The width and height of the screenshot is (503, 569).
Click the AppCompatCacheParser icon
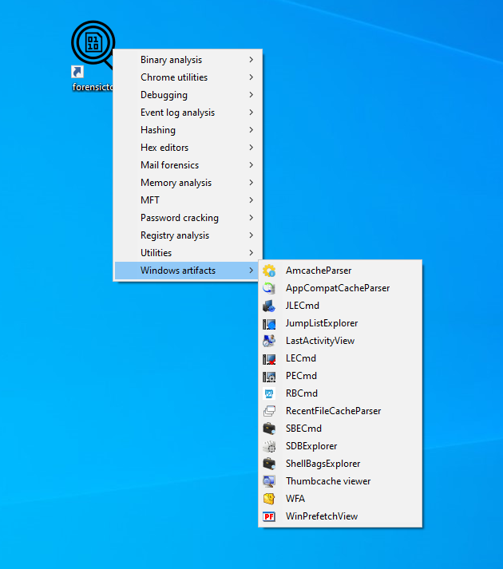(269, 288)
